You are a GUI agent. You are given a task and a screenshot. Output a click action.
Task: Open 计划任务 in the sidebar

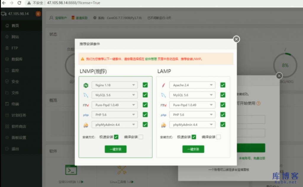click(x=21, y=115)
